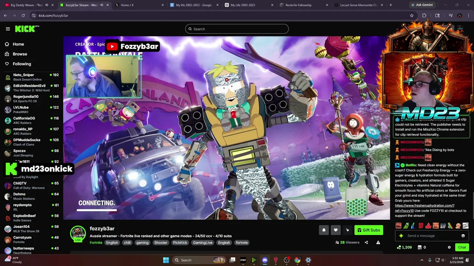The width and height of the screenshot is (474, 266).
Task: Follow fozzyb3ar with the heart button
Action: 336,230
